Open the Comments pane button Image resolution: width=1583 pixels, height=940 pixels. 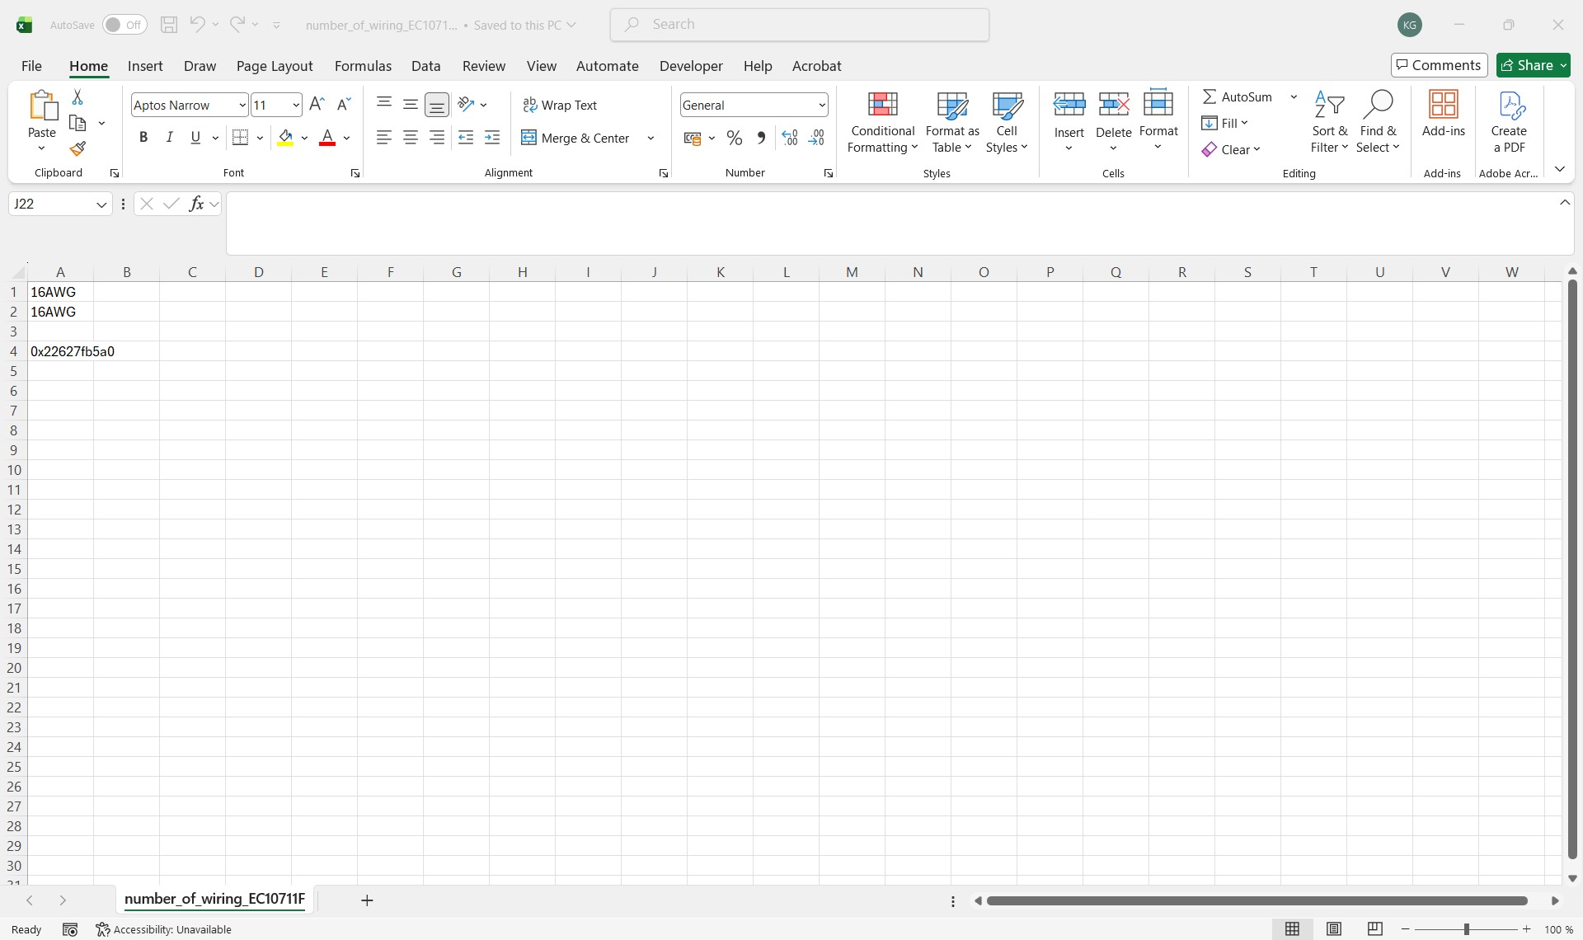point(1439,65)
